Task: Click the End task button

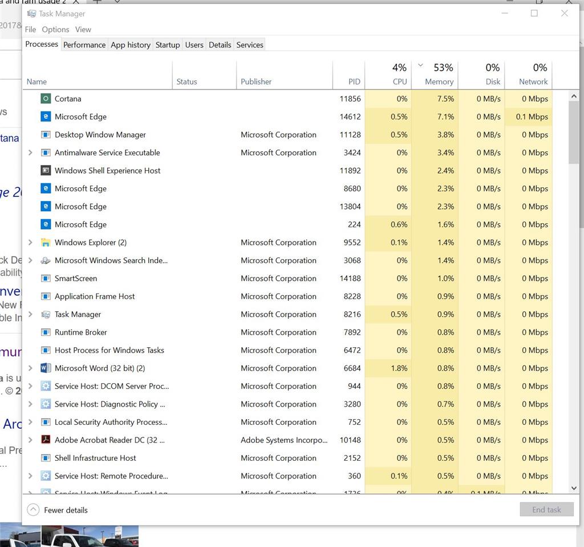Action: click(x=546, y=509)
